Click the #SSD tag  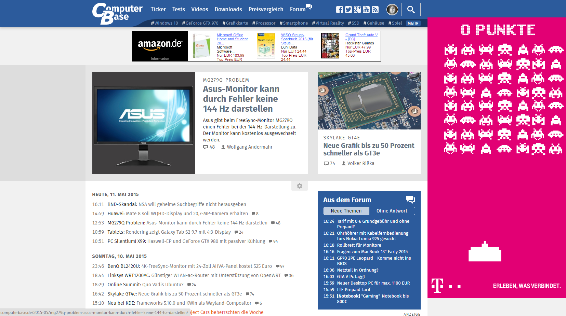tap(354, 23)
